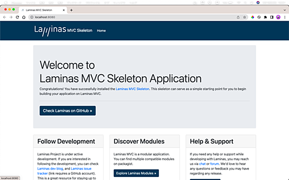
Task: Click Check Laminas on GitHub button
Action: [68, 111]
